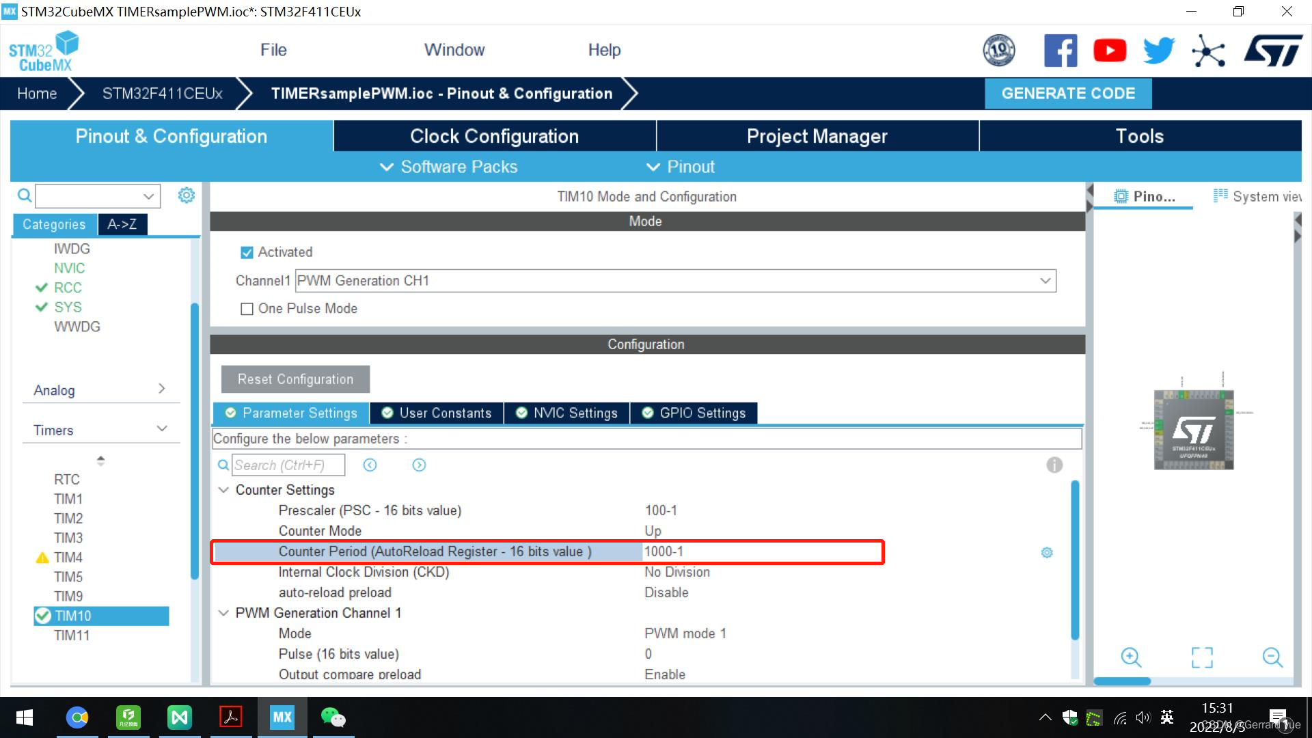Select RCC in the System Core list
Viewport: 1312px width, 738px height.
click(x=68, y=288)
